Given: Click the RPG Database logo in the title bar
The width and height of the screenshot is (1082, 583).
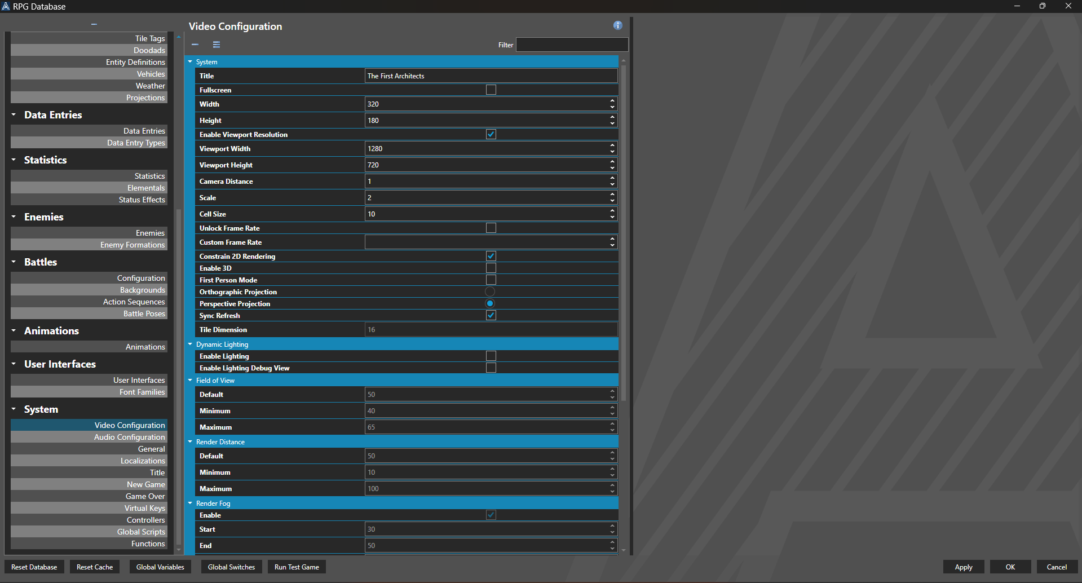Looking at the screenshot, I should (x=6, y=6).
